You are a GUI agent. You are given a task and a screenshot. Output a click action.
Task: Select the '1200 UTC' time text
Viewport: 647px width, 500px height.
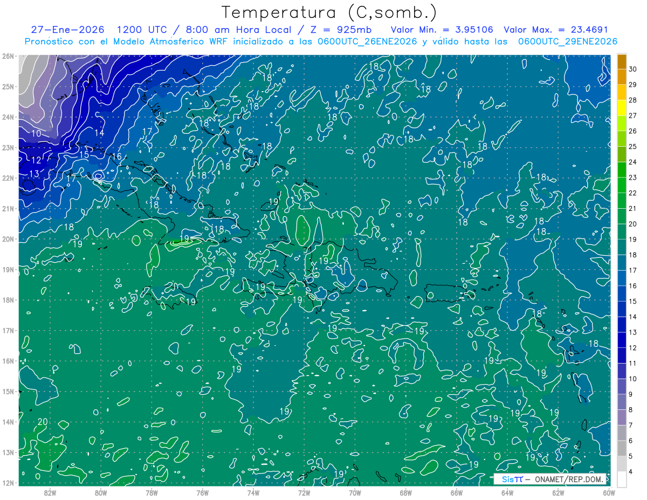pos(142,30)
